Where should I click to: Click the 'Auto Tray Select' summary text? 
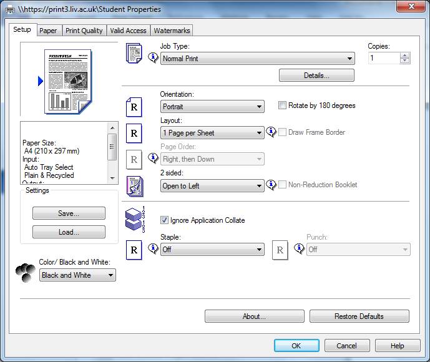(x=49, y=167)
